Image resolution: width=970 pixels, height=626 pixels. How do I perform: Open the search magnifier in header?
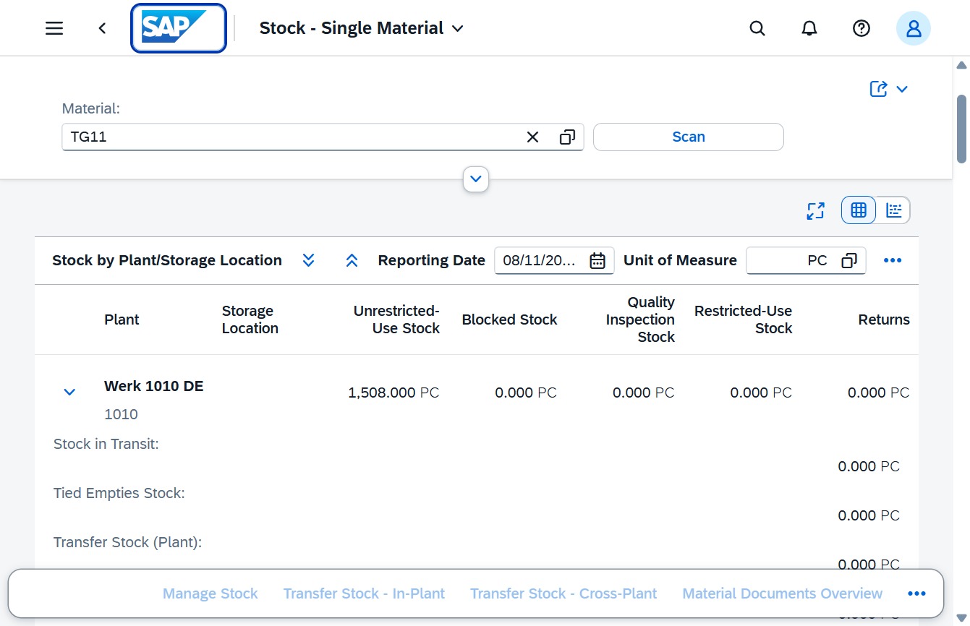click(757, 28)
